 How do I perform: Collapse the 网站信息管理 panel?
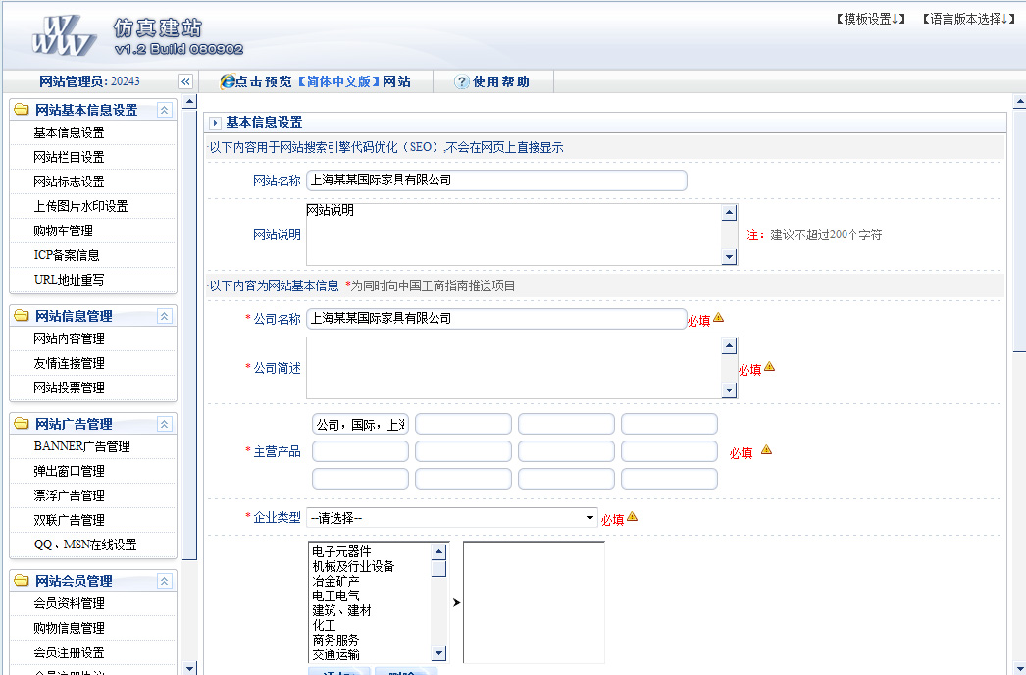pos(164,316)
